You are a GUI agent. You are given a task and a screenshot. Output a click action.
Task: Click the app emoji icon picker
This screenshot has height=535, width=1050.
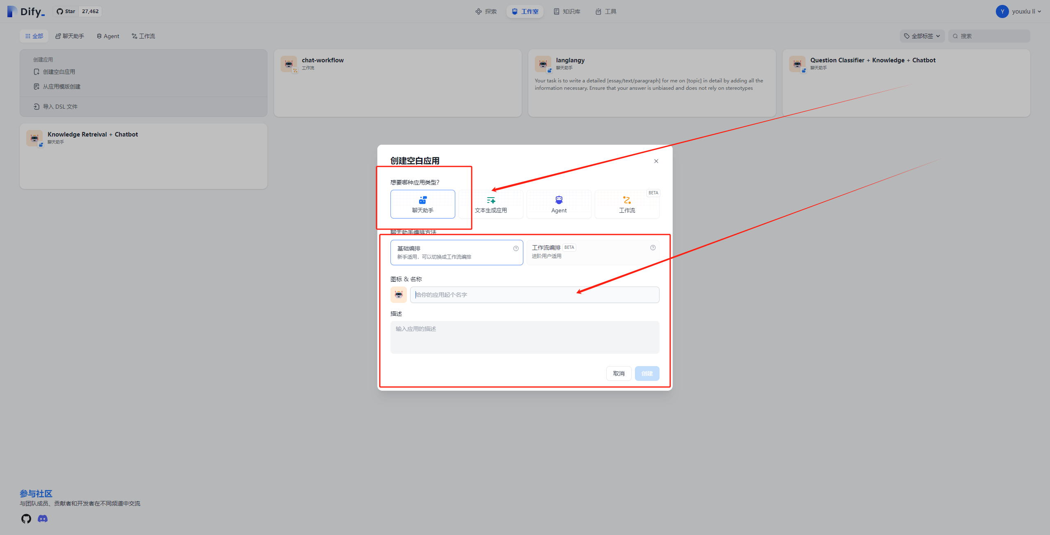398,295
